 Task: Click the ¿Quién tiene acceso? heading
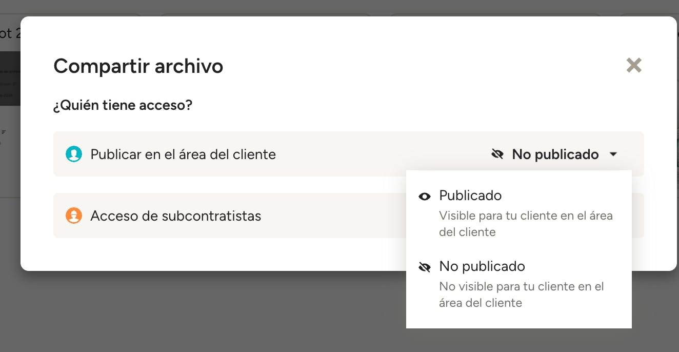123,106
